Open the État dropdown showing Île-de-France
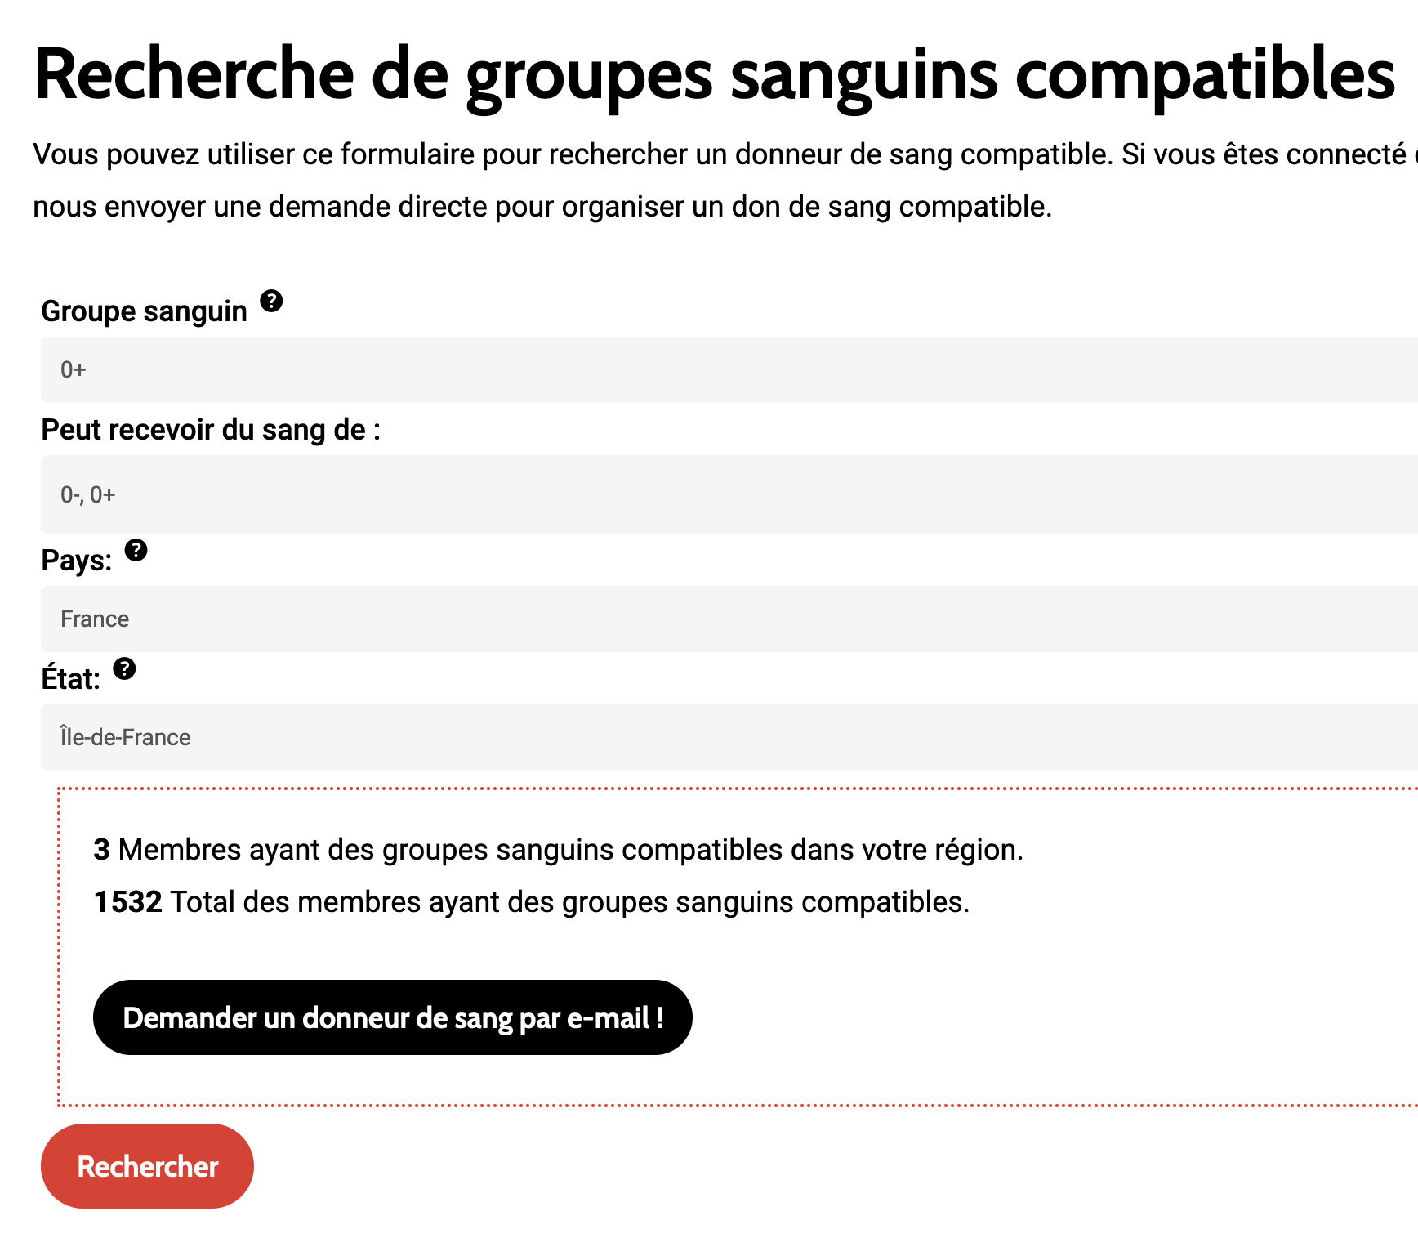This screenshot has width=1418, height=1247. 727,737
